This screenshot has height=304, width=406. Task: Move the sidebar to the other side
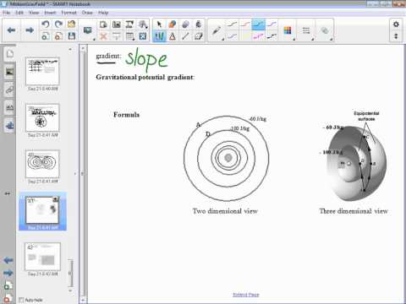(8, 193)
